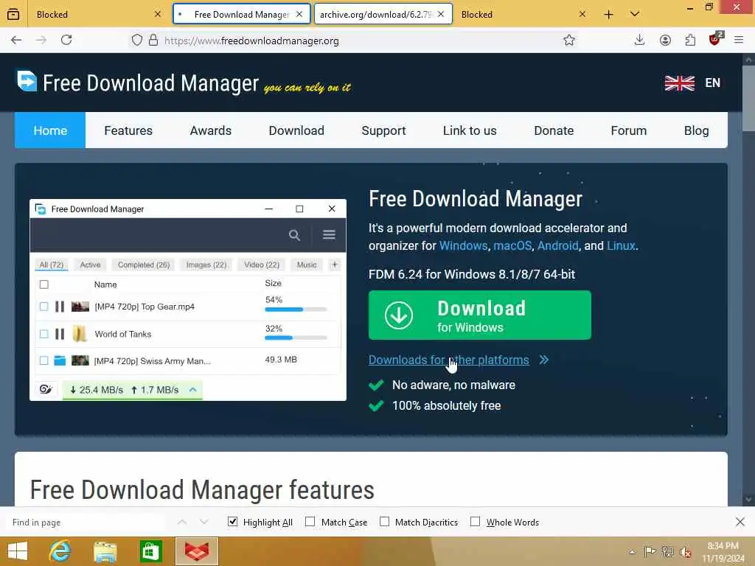Viewport: 755px width, 566px height.
Task: Launch Internet Explorer from taskbar
Action: point(60,551)
